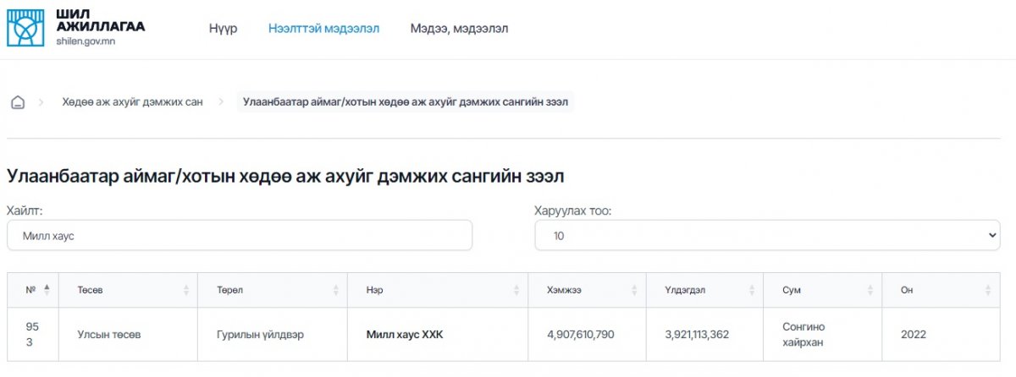Open the Харуулах тоо dropdown

(767, 236)
